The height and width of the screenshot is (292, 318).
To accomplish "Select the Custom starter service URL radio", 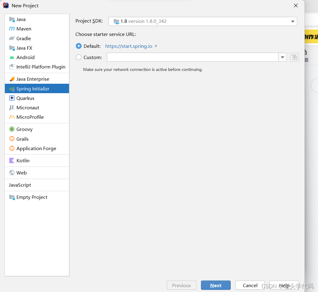I will pos(79,57).
